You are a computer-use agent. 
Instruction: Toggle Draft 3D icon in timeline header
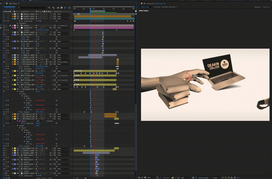click(53, 8)
